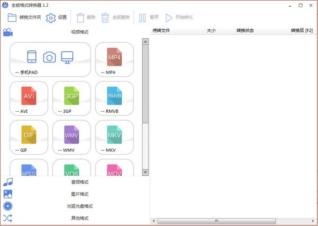Image resolution: width=318 pixels, height=226 pixels.
Task: Click the '-- MP4' caption text
Action: pos(108,73)
